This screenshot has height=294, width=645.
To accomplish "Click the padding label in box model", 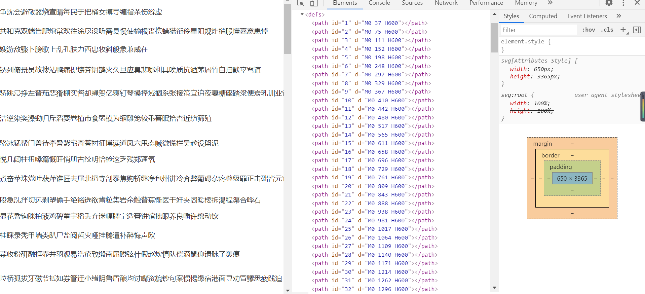I will click(x=561, y=167).
